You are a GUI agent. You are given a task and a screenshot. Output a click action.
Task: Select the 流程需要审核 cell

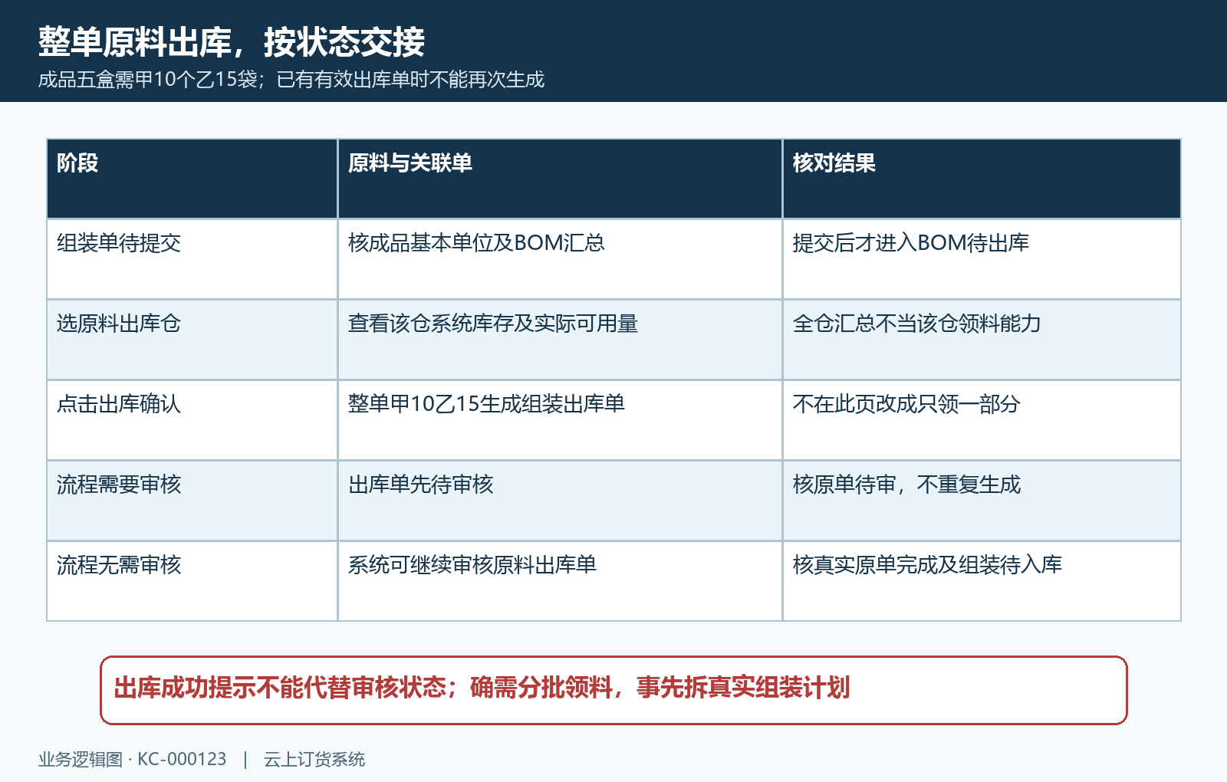pyautogui.click(x=192, y=501)
